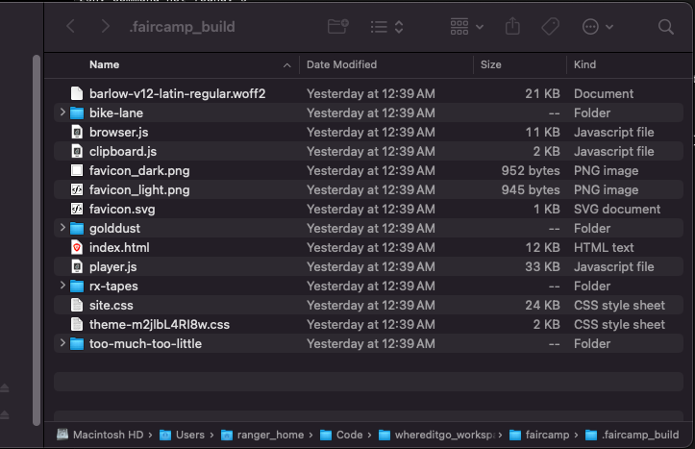This screenshot has width=695, height=449.
Task: Click the favicon.svg file icon
Action: (x=77, y=209)
